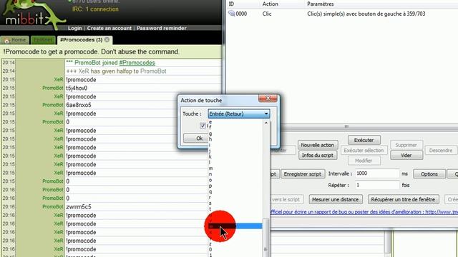Click the 'PromoBot joined' chat line
This screenshot has width=458, height=257.
(111, 63)
